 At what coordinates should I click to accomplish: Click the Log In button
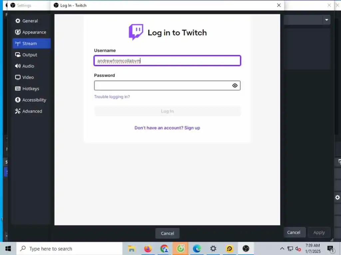(167, 111)
